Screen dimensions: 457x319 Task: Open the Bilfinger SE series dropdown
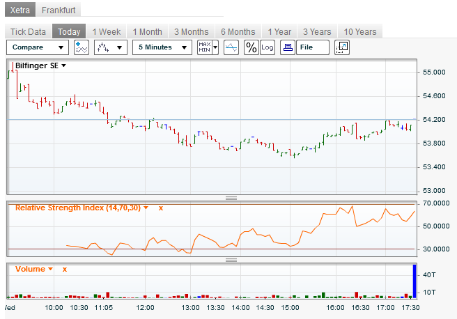[63, 66]
